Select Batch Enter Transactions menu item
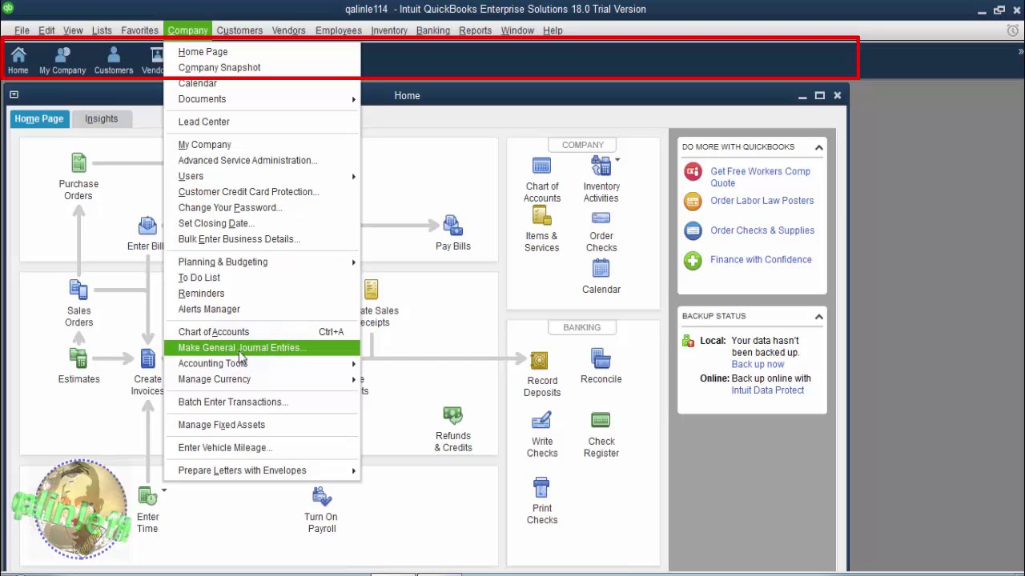This screenshot has height=576, width=1025. coord(263,402)
